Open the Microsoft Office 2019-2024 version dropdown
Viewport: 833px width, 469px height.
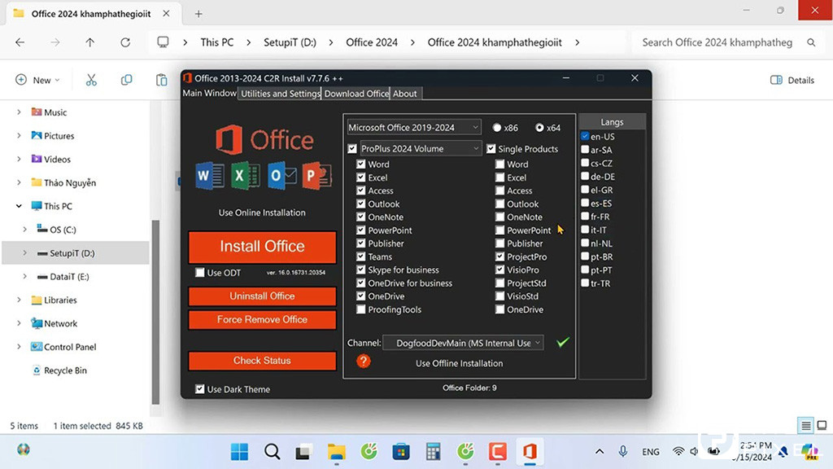(x=414, y=128)
